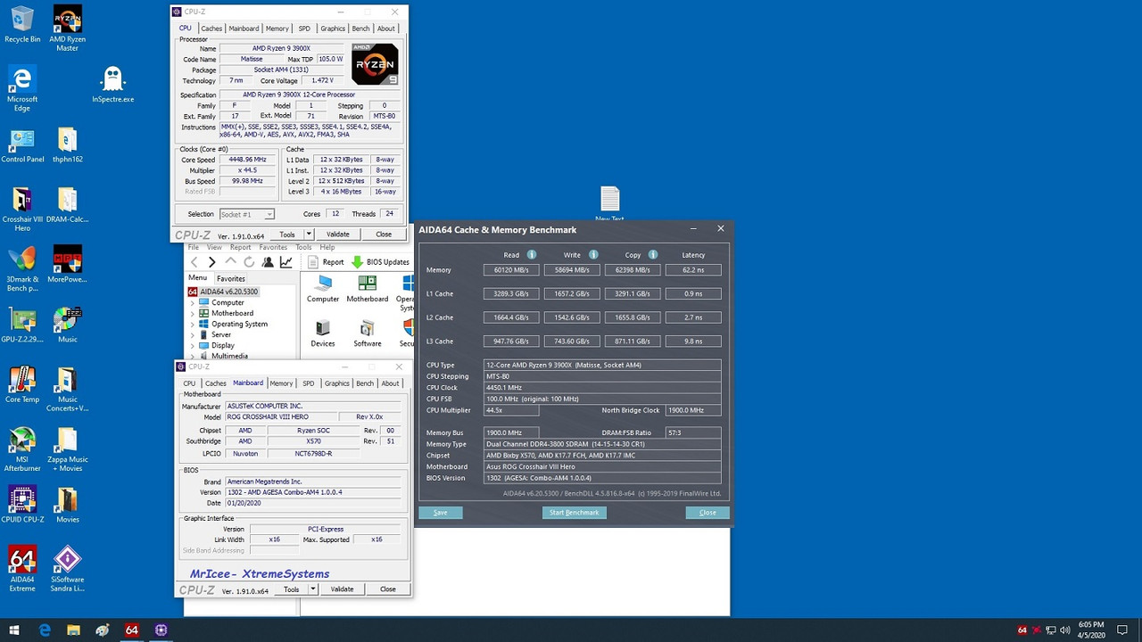Click Memory Read value 60120 MB/s
The width and height of the screenshot is (1142, 642).
511,270
